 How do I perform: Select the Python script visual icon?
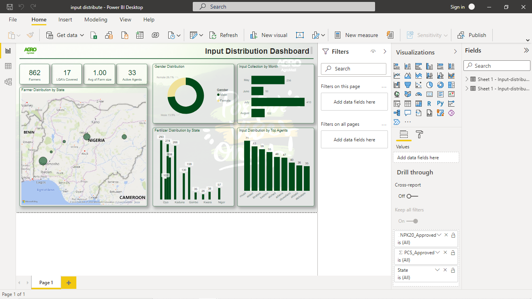pos(440,103)
